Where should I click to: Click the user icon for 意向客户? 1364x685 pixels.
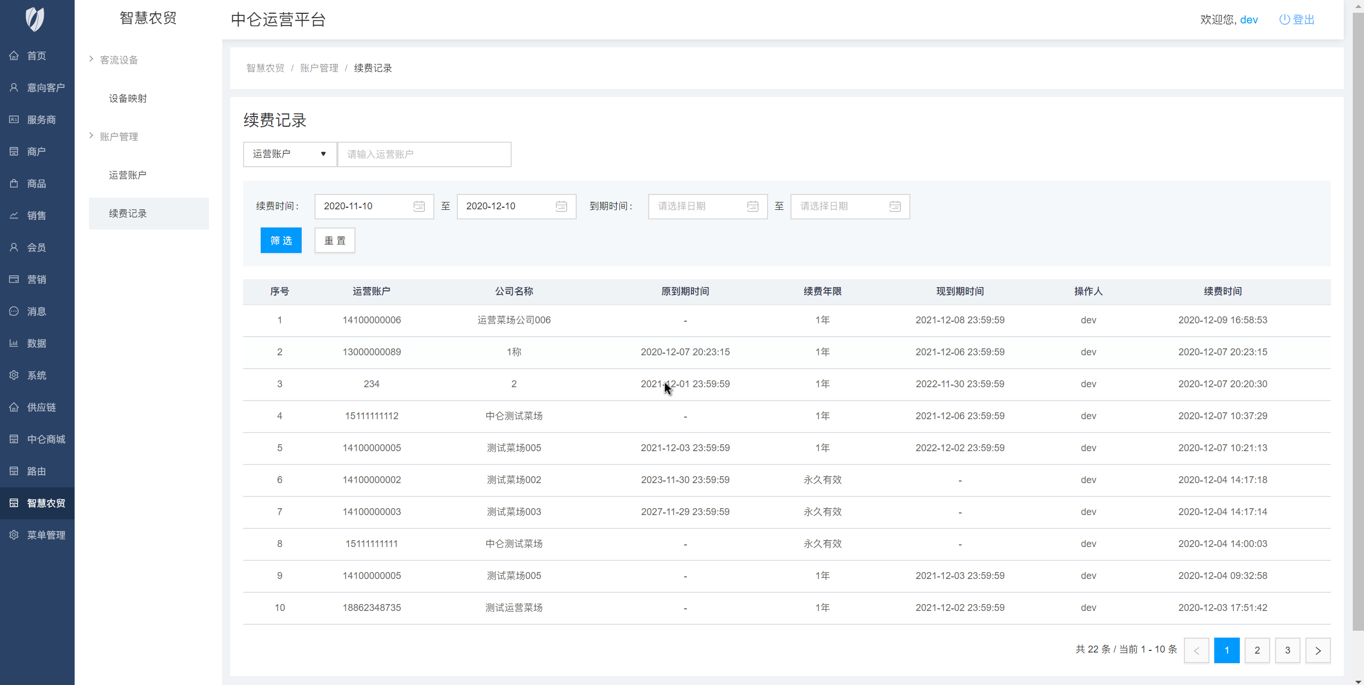click(14, 87)
